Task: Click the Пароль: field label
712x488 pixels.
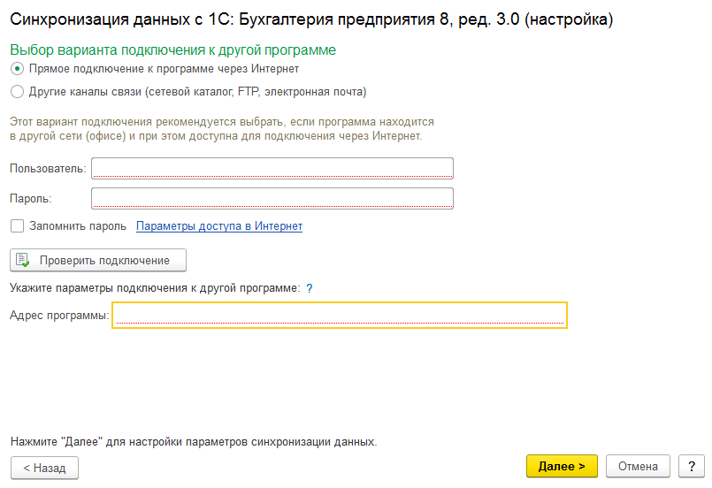Action: pyautogui.click(x=31, y=198)
